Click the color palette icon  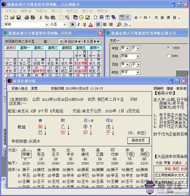point(119,25)
